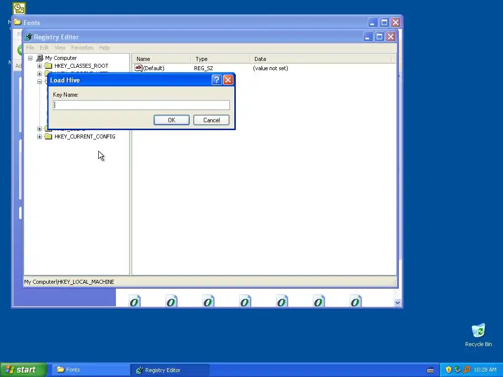Viewport: 503px width, 377px height.
Task: Sort by the Type column header
Action: click(x=221, y=59)
